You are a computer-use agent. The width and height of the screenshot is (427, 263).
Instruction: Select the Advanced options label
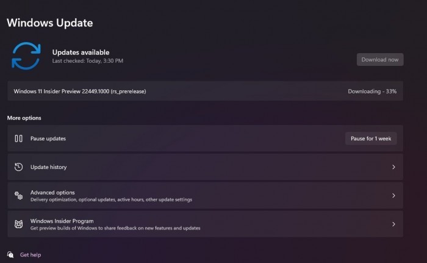[x=52, y=192]
